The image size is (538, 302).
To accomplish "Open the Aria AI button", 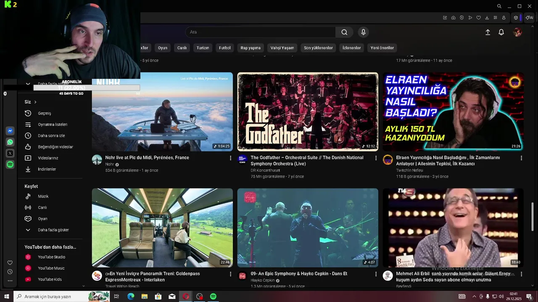I will point(529,18).
